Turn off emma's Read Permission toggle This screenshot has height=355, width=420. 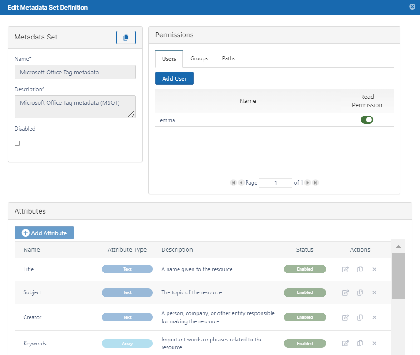pyautogui.click(x=366, y=120)
